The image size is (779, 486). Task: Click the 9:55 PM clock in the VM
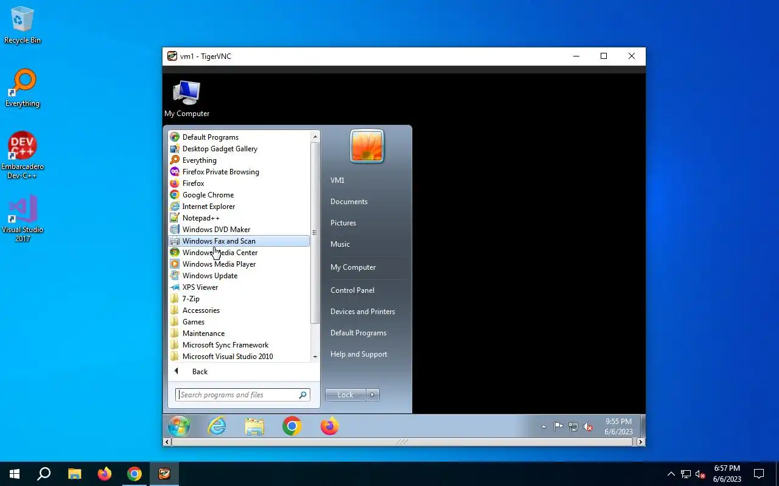618,426
